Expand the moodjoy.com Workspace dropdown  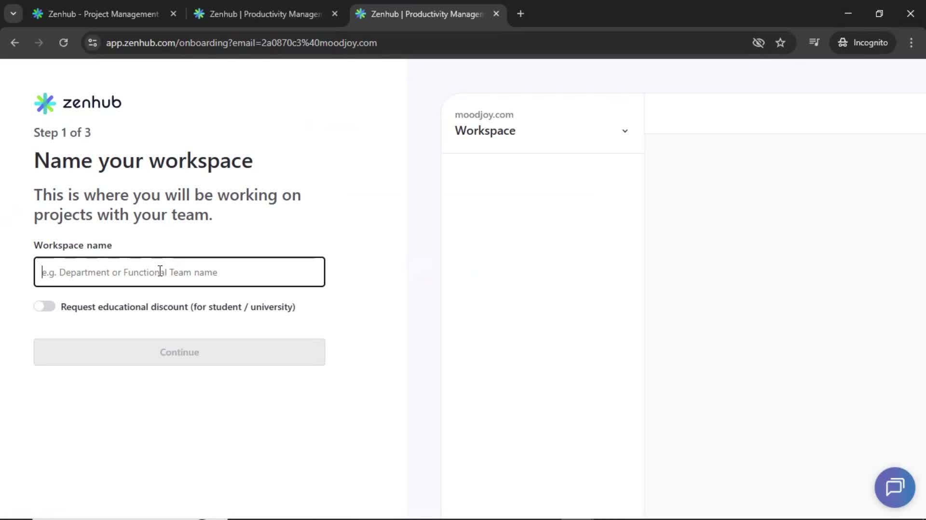click(x=625, y=130)
